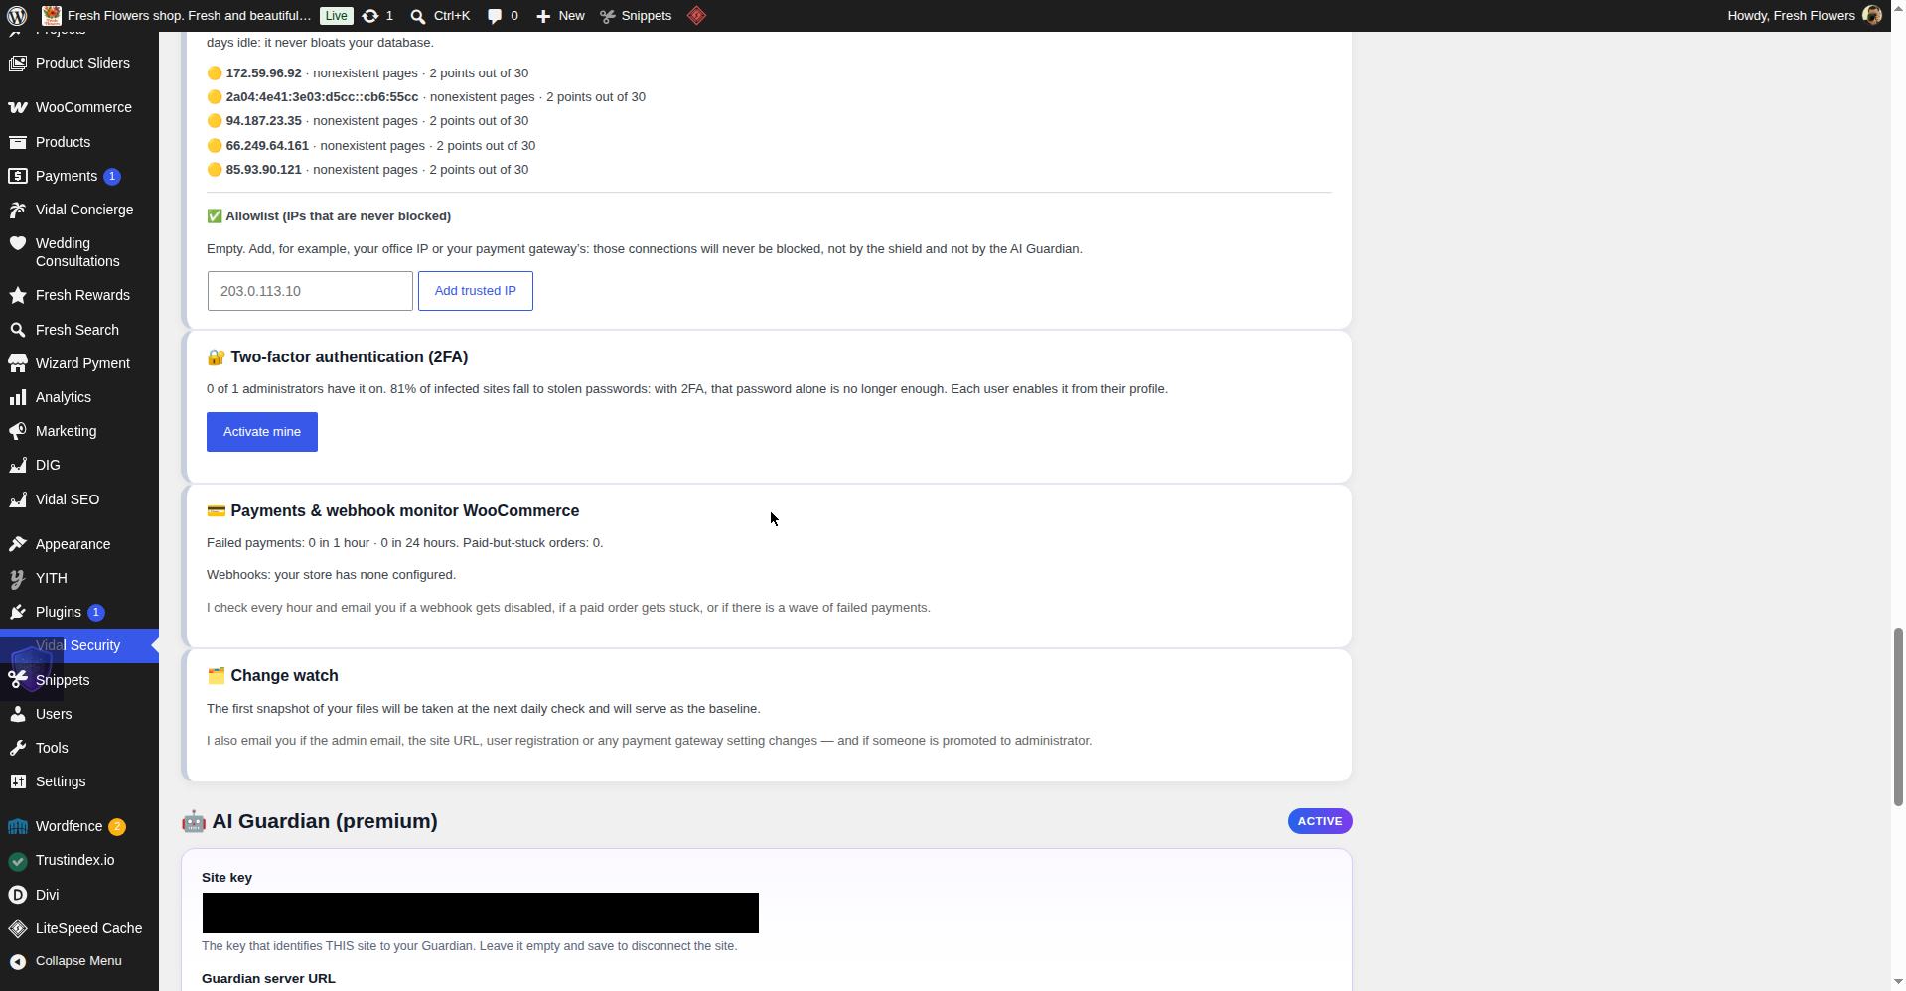The image size is (1906, 991).
Task: Open Wizard Pyment store icon
Action: coord(18,363)
